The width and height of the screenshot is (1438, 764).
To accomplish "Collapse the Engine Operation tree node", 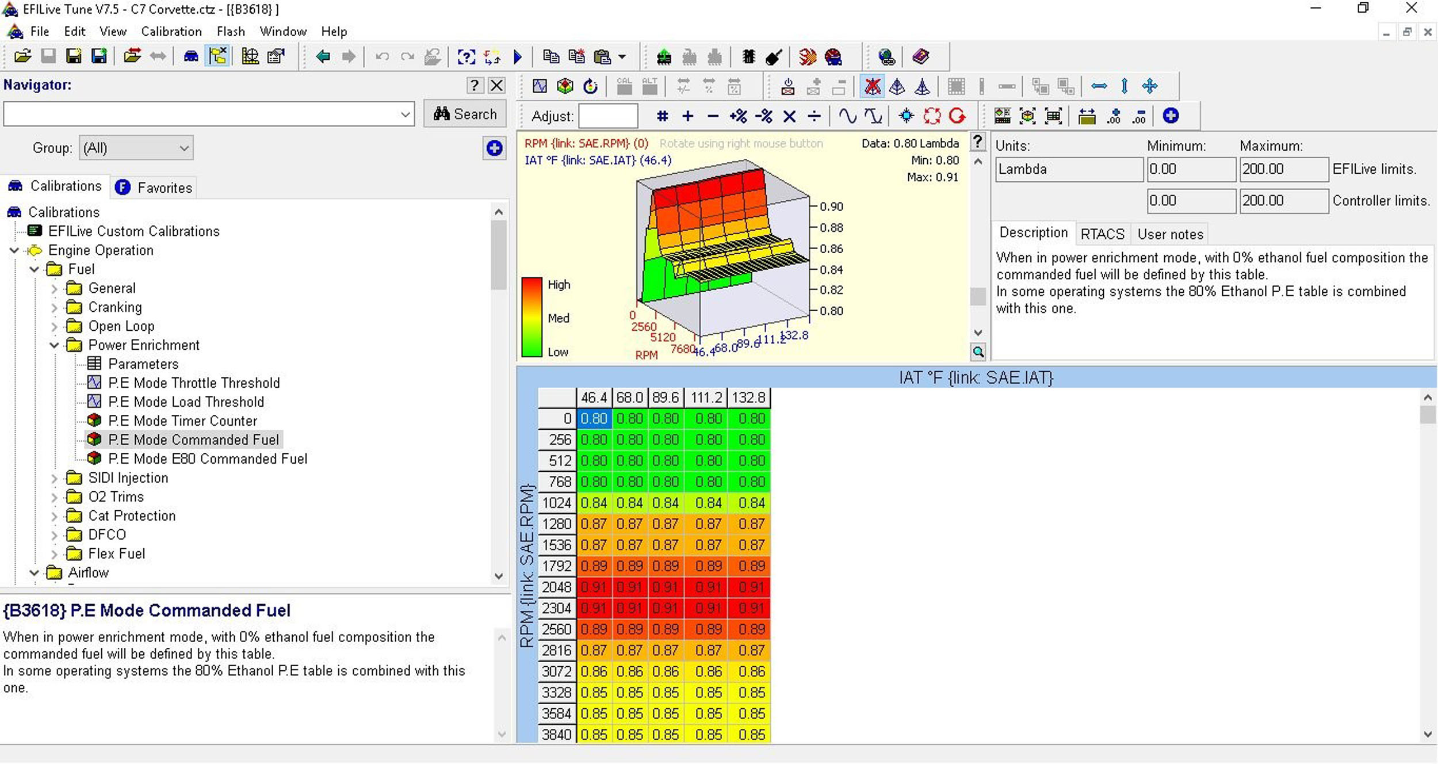I will coord(14,250).
